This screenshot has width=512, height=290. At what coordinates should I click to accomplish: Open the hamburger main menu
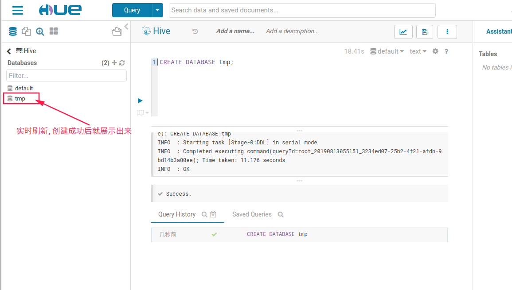click(x=18, y=11)
